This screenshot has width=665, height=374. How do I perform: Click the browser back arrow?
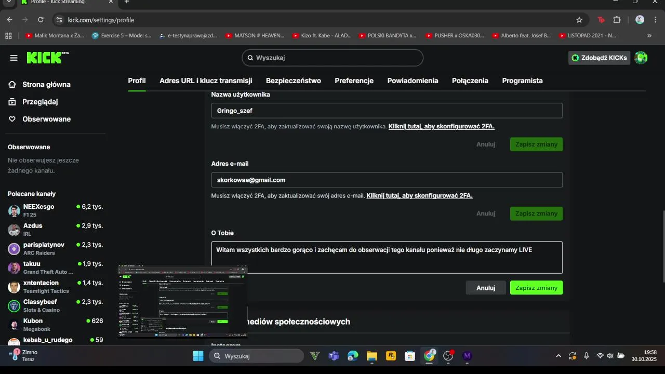[9, 20]
